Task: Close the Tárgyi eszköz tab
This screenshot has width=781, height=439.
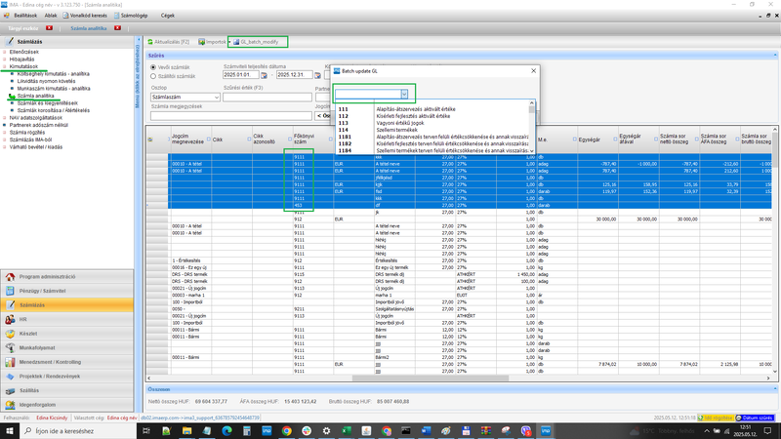Action: [x=50, y=28]
